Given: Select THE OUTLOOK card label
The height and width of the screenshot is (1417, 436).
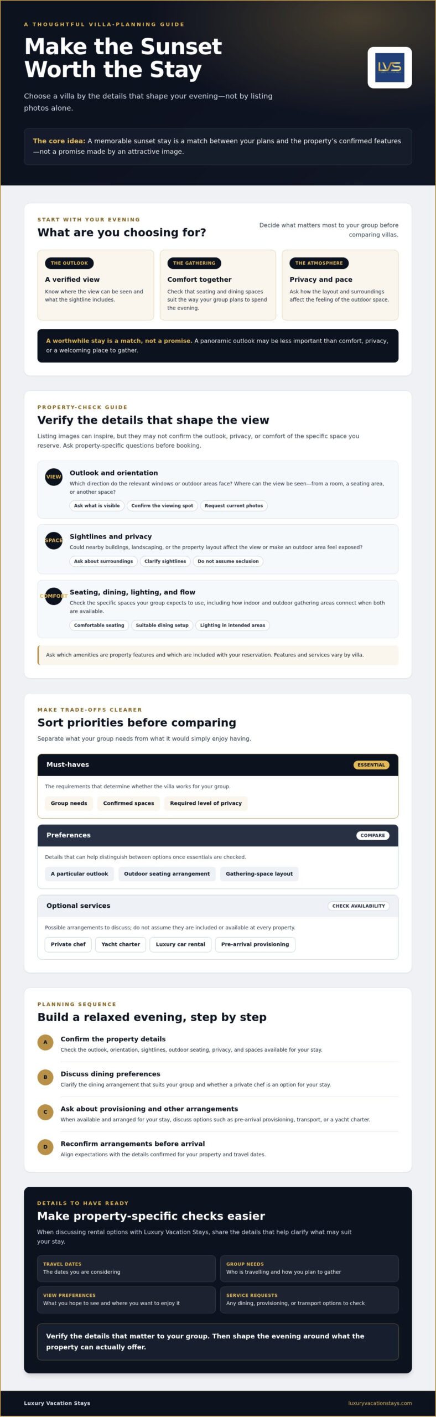Looking at the screenshot, I should point(69,263).
